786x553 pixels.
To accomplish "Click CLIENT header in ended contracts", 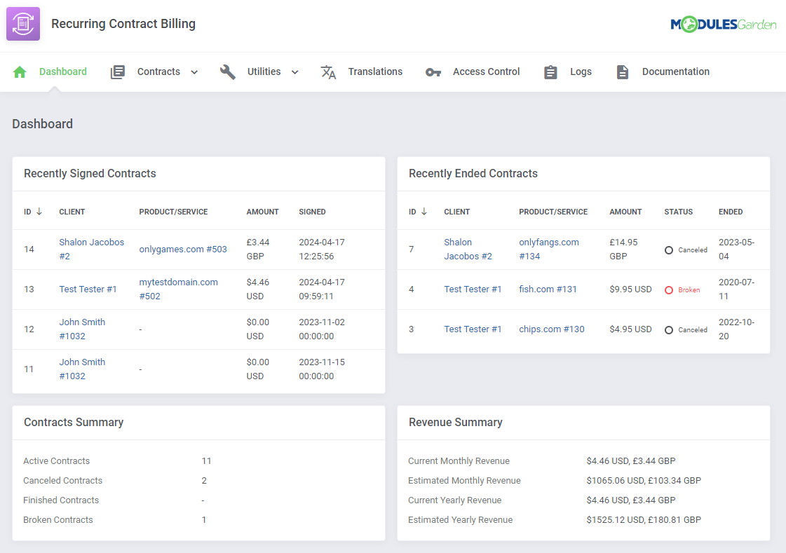I will click(456, 212).
